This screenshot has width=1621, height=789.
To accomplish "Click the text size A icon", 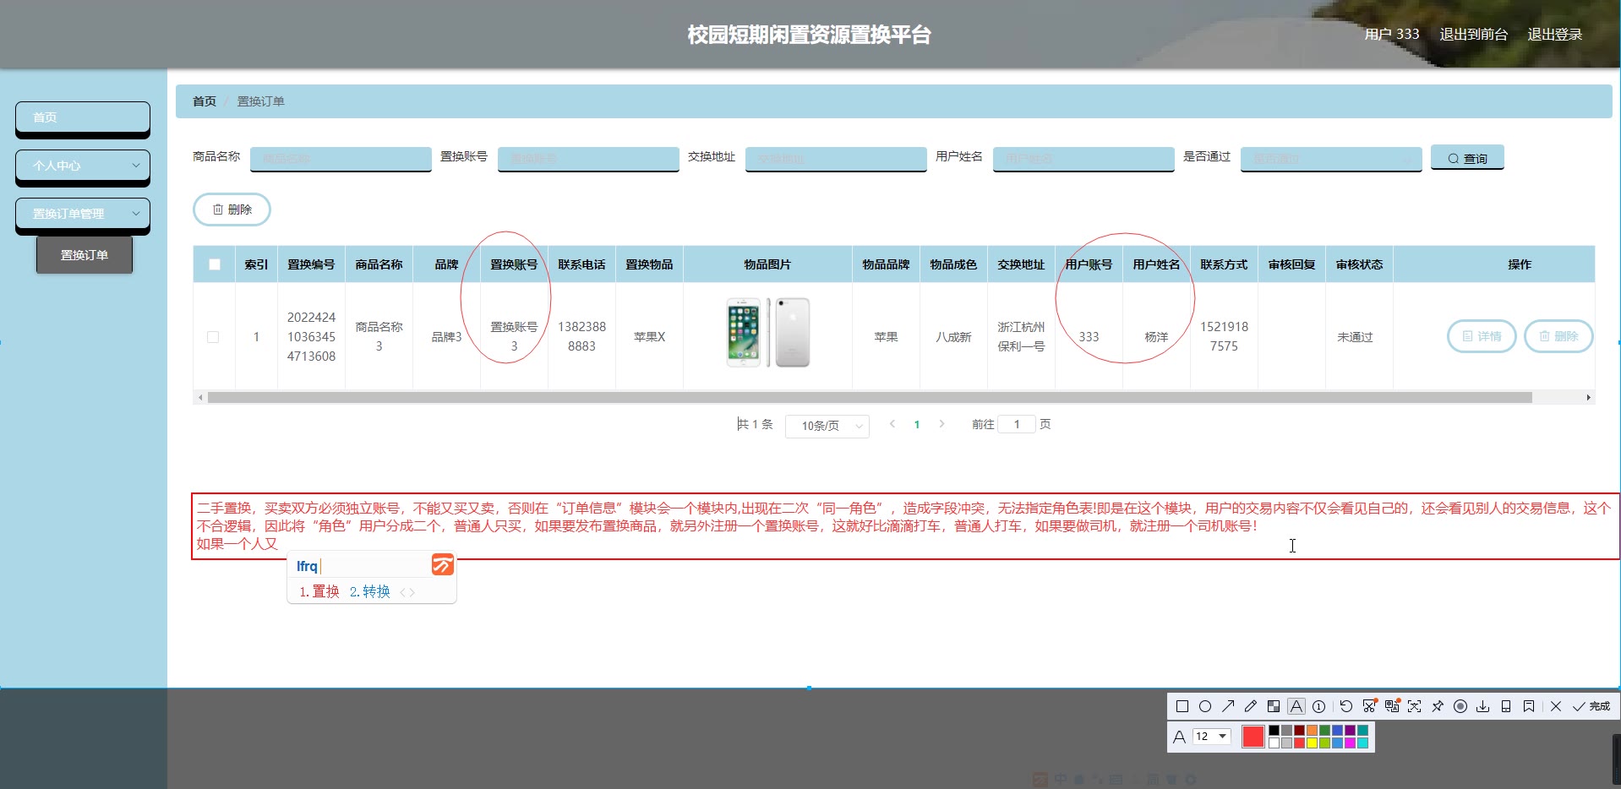I will pos(1179,737).
